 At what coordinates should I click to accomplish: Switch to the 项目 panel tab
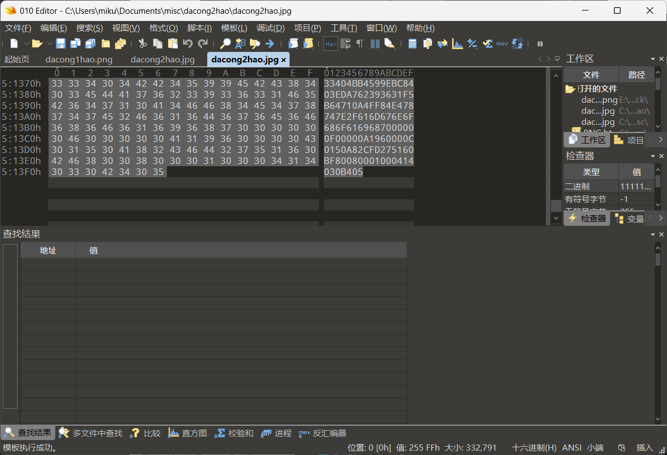[x=629, y=140]
